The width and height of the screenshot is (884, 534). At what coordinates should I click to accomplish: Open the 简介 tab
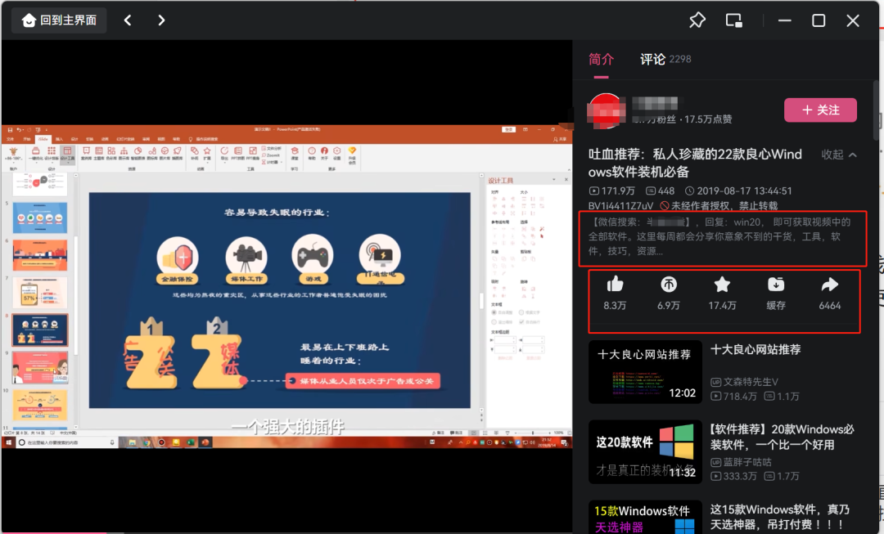(x=601, y=59)
